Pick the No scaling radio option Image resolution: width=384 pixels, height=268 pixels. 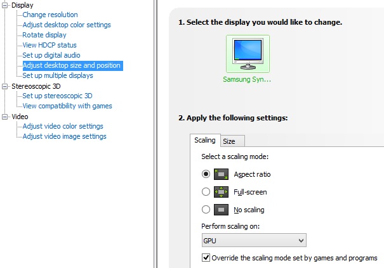206,209
